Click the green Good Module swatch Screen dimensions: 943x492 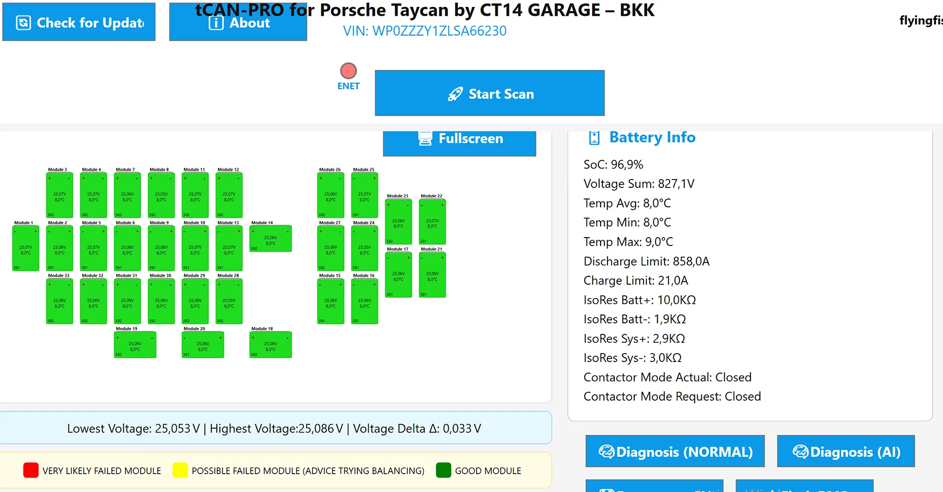tap(444, 470)
